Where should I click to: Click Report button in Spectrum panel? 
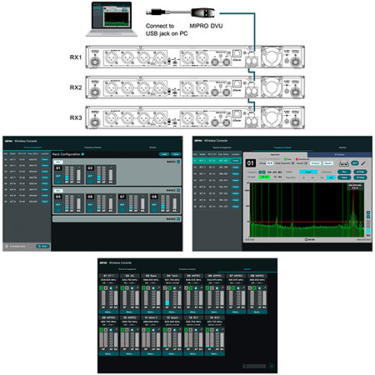click(328, 163)
